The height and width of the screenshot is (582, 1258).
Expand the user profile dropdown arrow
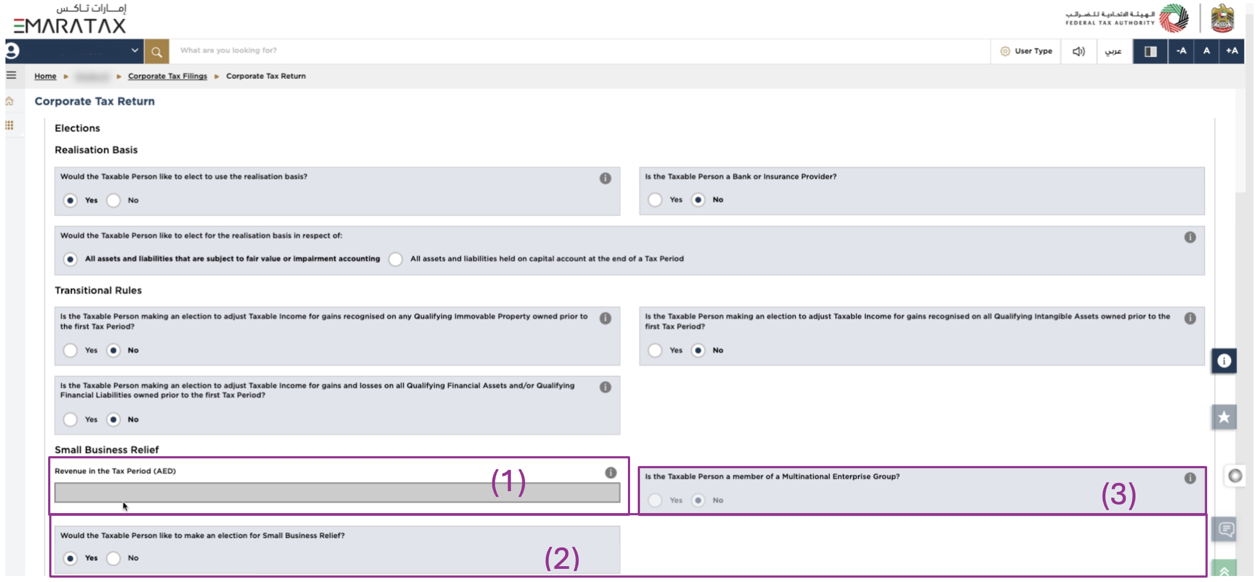[x=135, y=51]
